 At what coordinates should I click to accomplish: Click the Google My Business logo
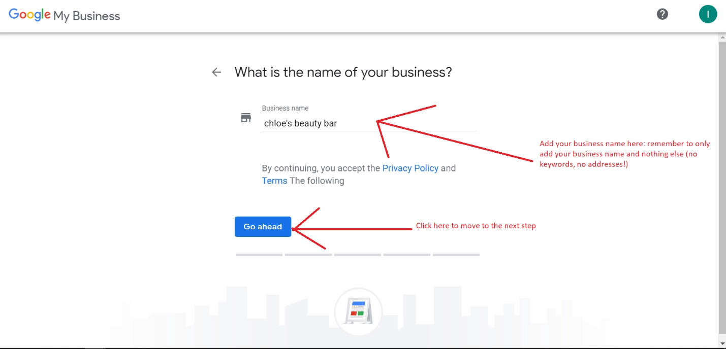[x=65, y=15]
